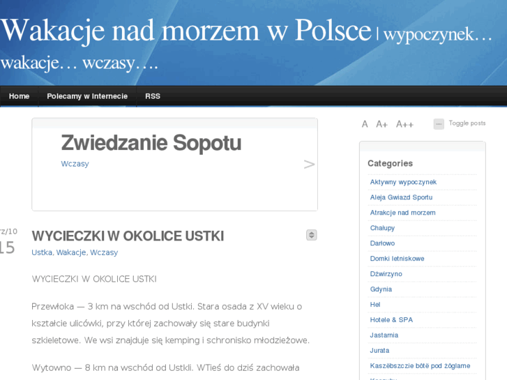Screen dimensions: 507x380
Task: Open the Dźwirzyno category
Action: tap(386, 274)
